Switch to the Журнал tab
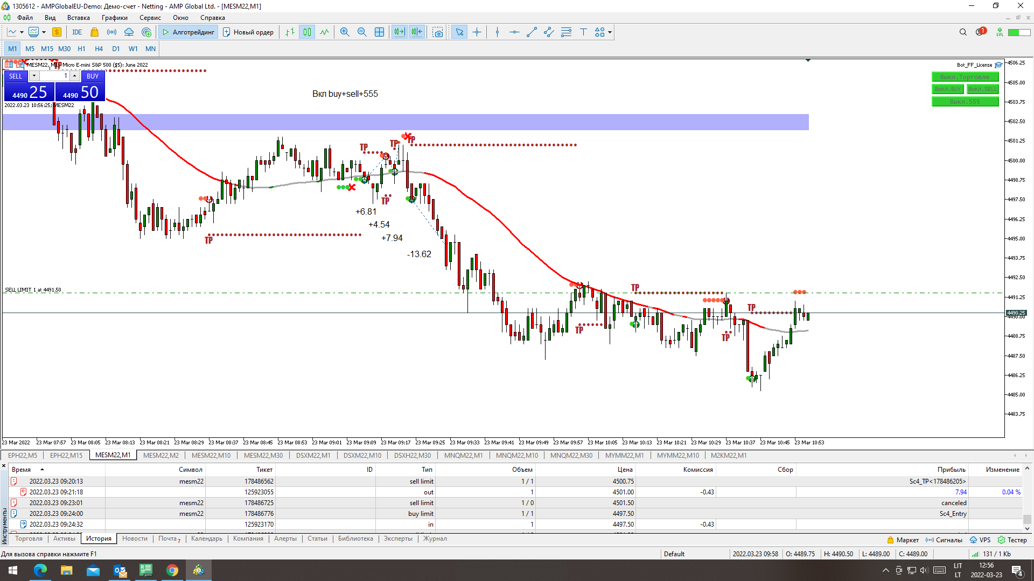The image size is (1034, 581). pos(435,539)
